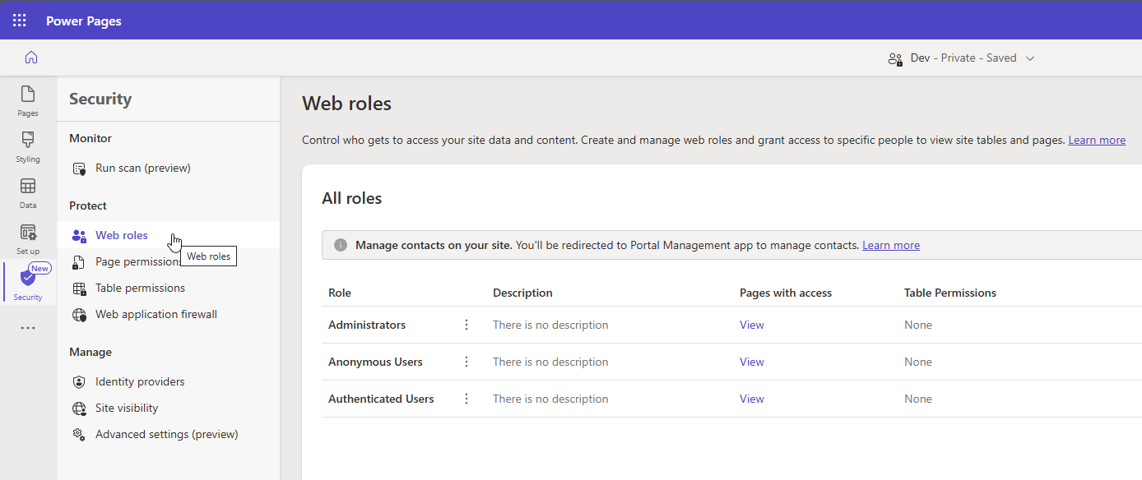Click Learn more link in Web roles description
Screen dimensions: 1142x480
1097,140
